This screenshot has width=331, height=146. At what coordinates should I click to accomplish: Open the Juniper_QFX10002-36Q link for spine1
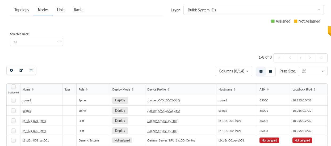164,101
